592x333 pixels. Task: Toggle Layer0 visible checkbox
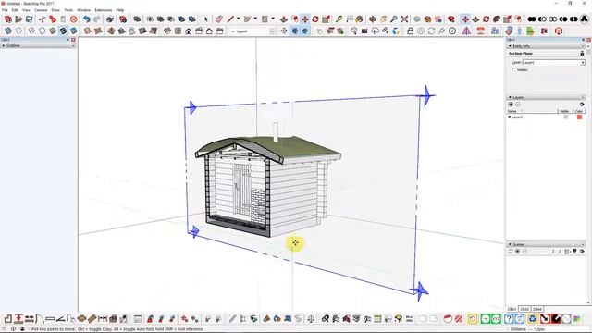565,117
